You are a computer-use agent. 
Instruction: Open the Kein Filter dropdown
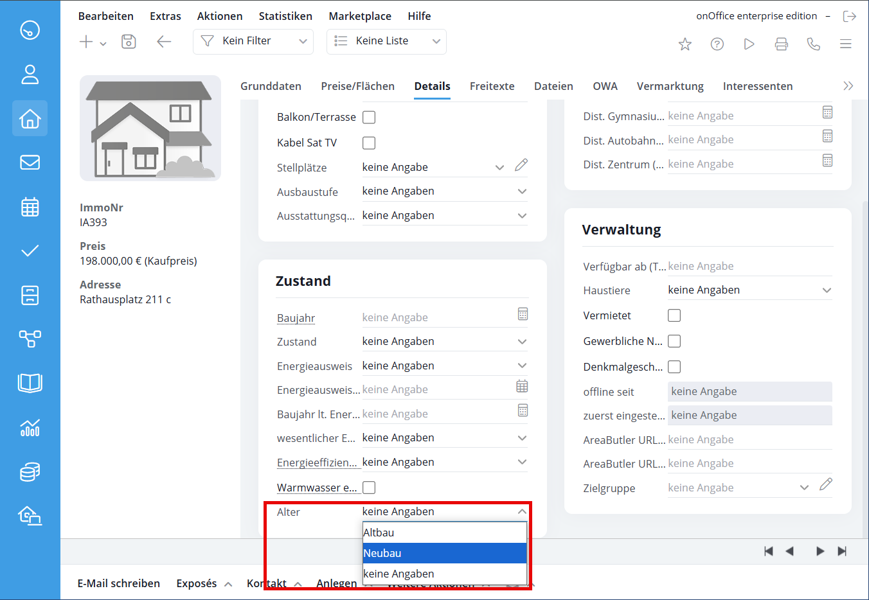253,42
